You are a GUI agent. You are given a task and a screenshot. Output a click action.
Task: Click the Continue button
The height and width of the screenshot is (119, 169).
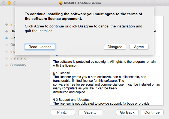click(152, 112)
